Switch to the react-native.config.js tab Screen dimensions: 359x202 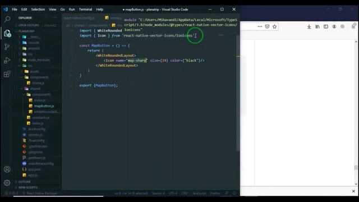(79, 18)
